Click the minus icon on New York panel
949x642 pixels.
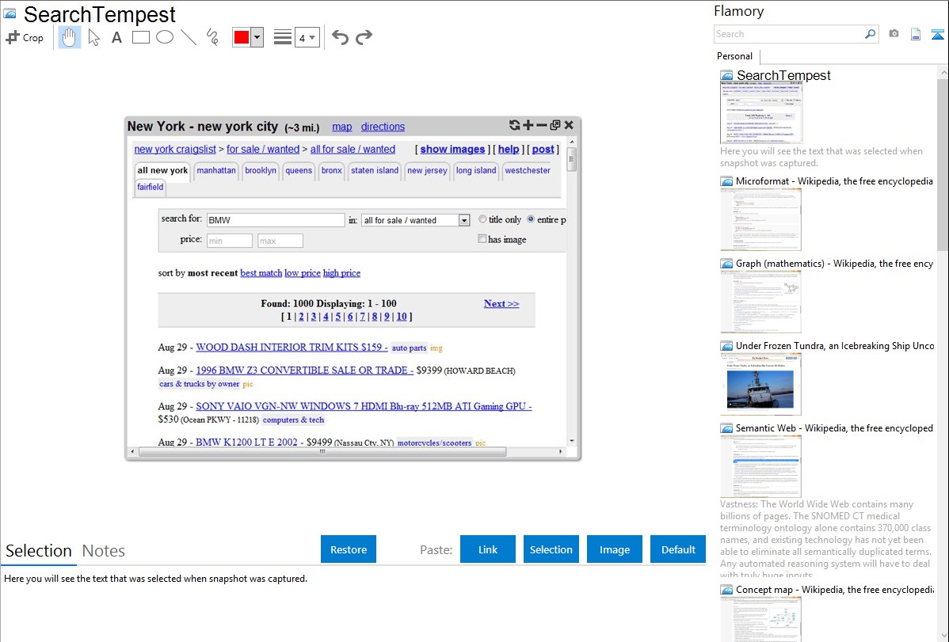[542, 125]
